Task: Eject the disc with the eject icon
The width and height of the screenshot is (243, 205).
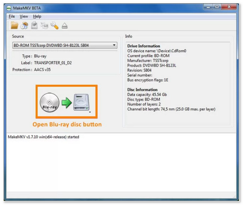Action: pos(64,26)
